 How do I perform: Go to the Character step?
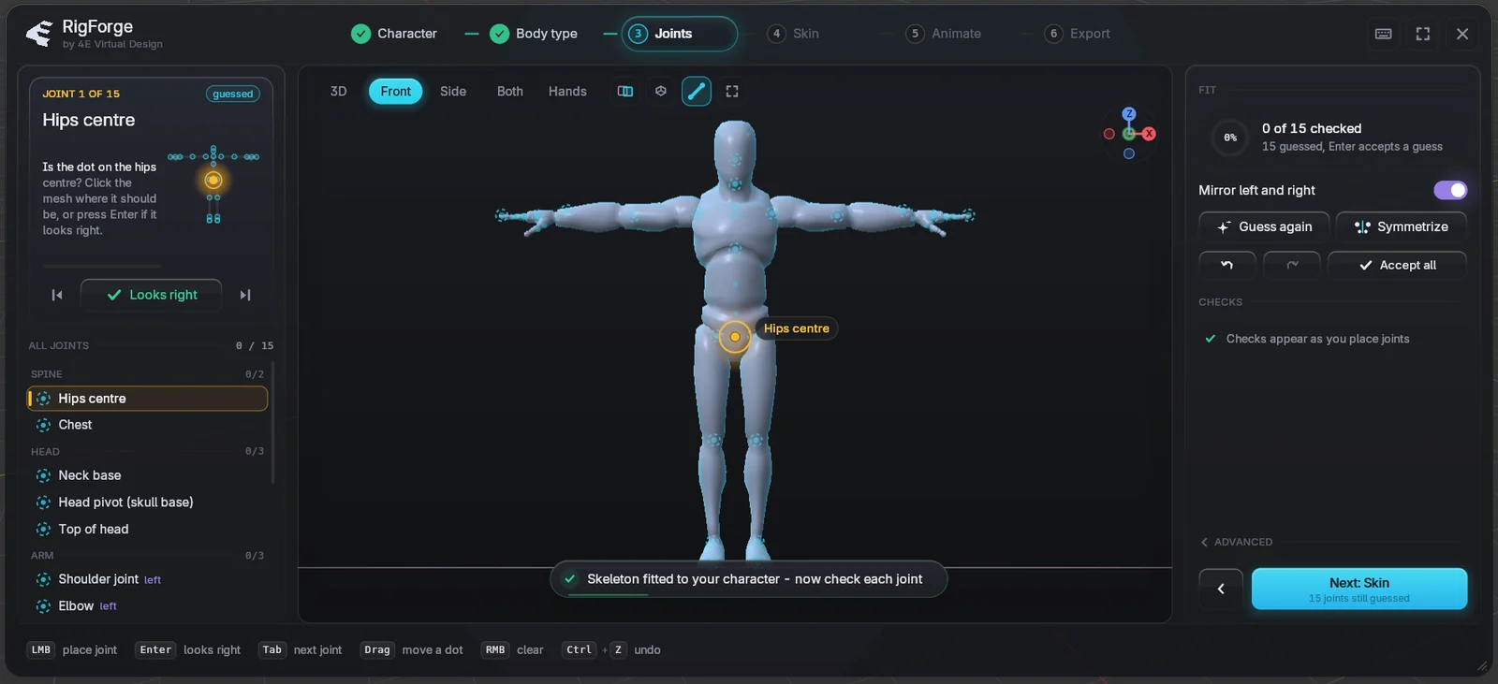coord(394,34)
